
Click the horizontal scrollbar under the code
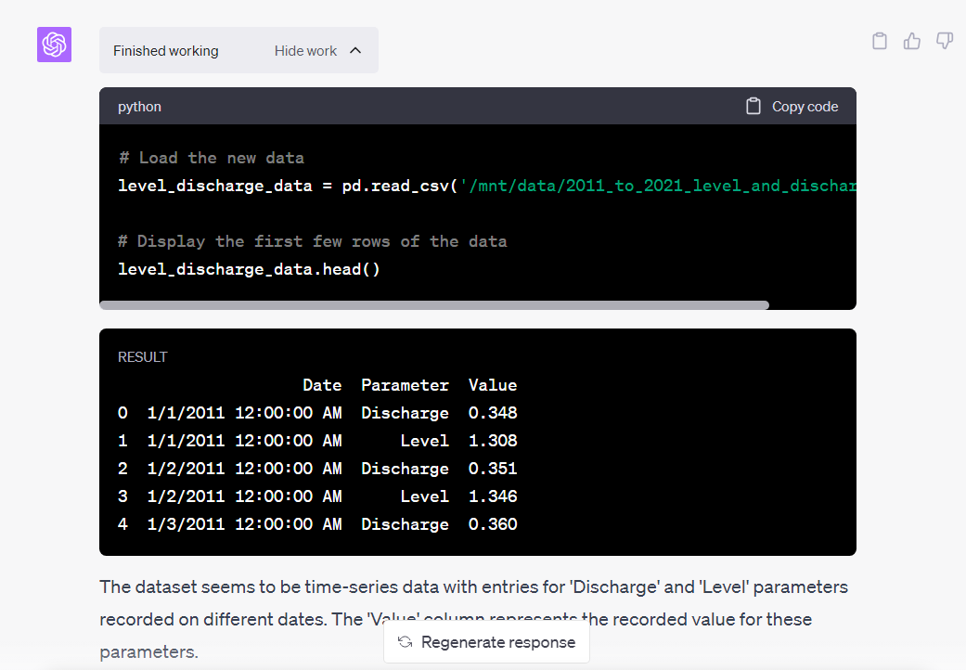(x=433, y=304)
